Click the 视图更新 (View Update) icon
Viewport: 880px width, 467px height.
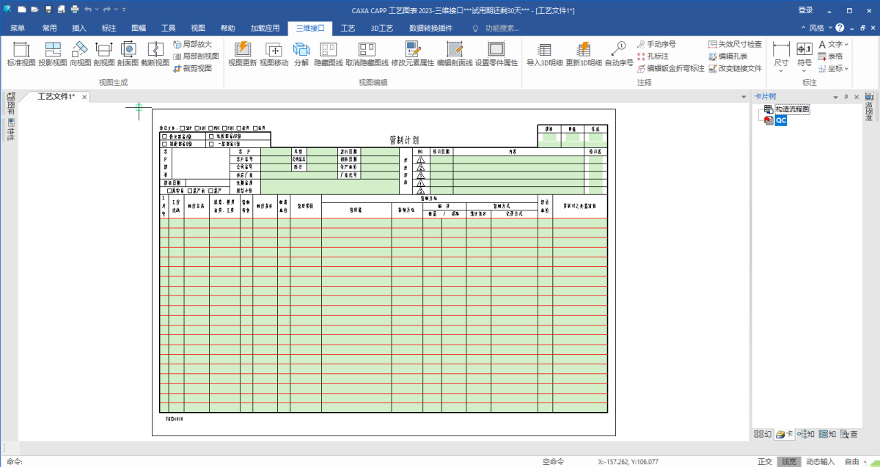[x=242, y=54]
